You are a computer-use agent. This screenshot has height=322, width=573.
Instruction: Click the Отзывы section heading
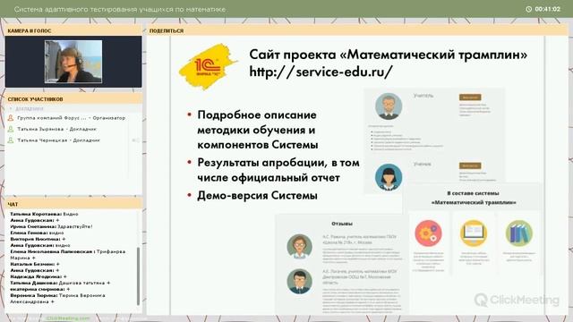click(x=342, y=224)
